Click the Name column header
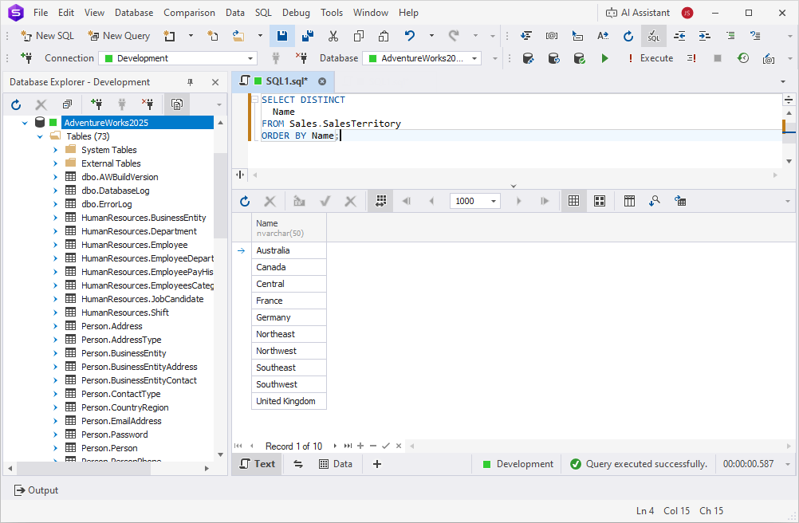799x523 pixels. [289, 228]
